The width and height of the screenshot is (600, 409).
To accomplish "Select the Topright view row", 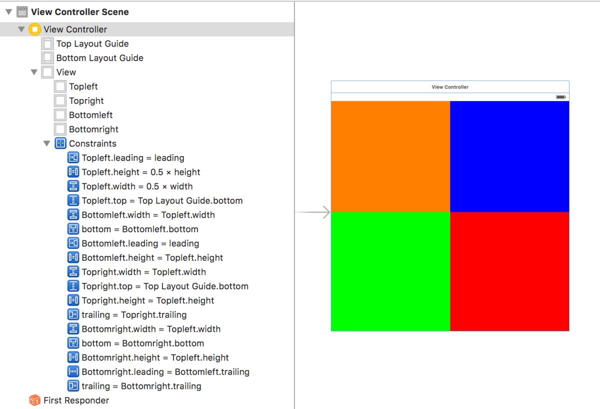I will (x=147, y=101).
